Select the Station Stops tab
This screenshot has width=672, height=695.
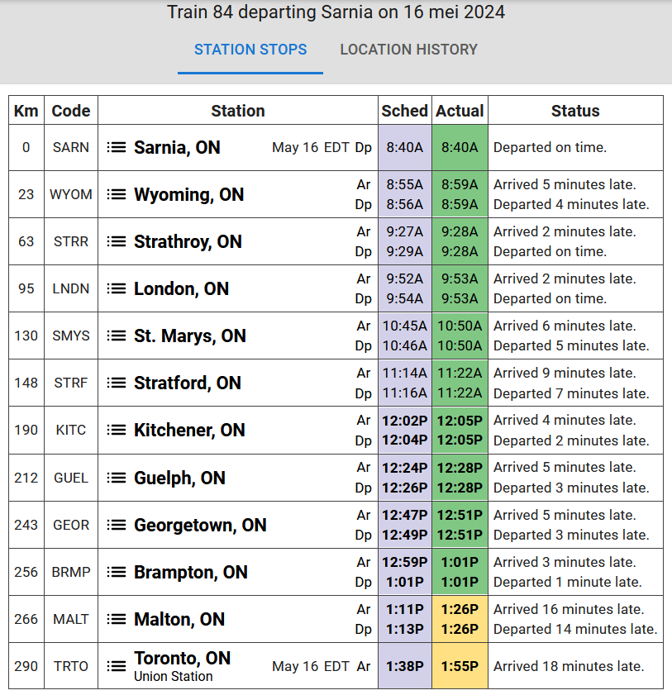[x=250, y=50]
